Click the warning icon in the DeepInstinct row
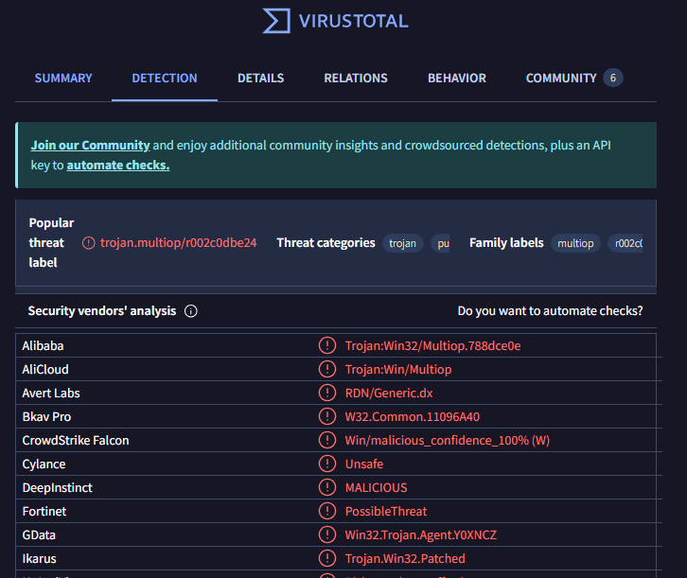The image size is (687, 578). pos(326,487)
